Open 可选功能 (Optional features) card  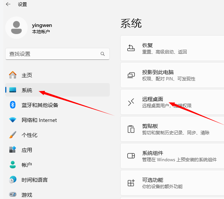click(x=172, y=183)
